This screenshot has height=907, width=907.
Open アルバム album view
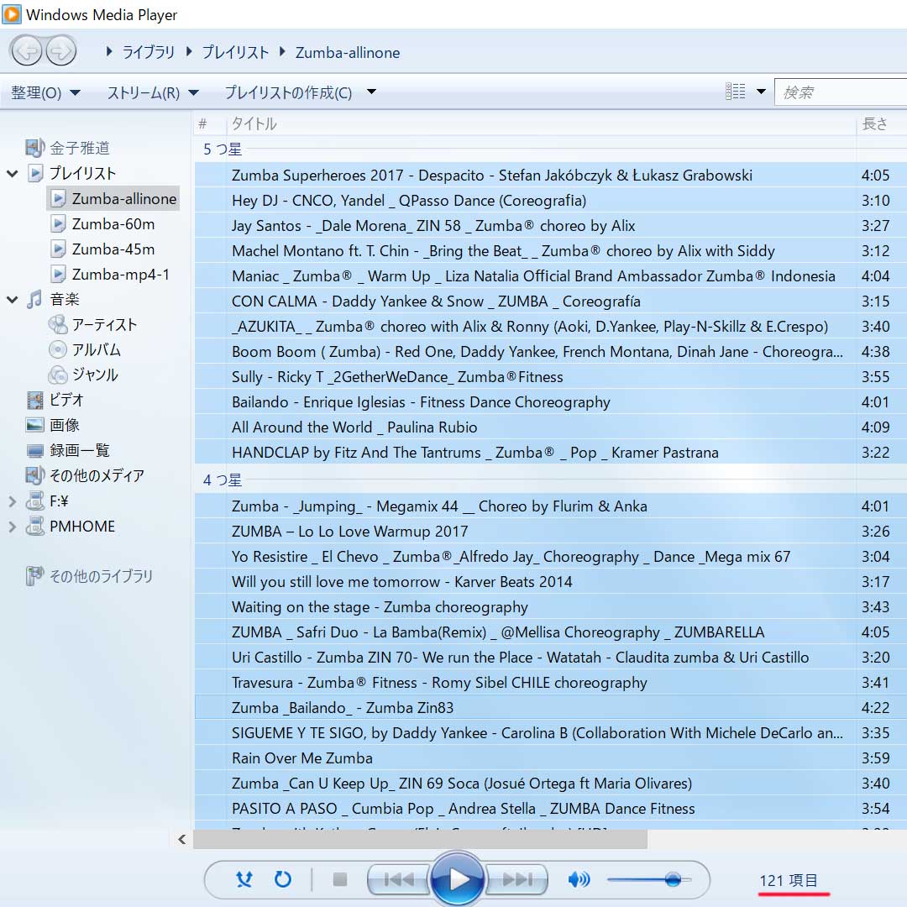pos(96,350)
